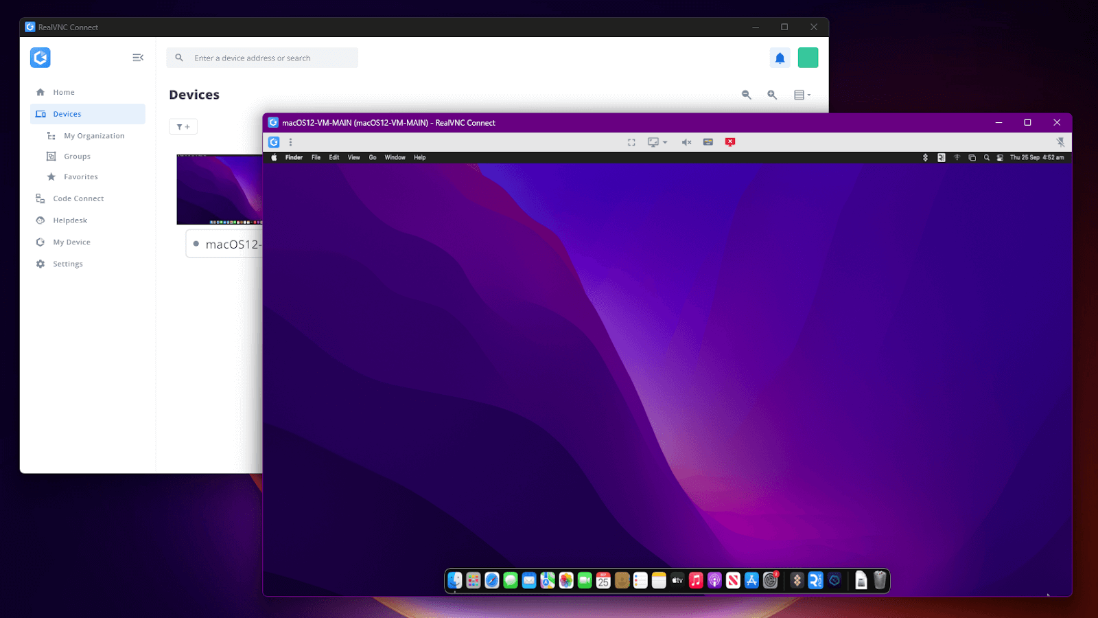Launch Safari from the remote Dock
This screenshot has width=1098, height=618.
(492, 581)
